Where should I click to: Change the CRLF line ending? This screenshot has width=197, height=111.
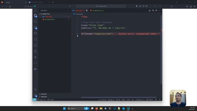click(x=123, y=100)
